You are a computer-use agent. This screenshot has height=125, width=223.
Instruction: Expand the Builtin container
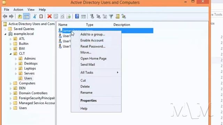pos(10,44)
